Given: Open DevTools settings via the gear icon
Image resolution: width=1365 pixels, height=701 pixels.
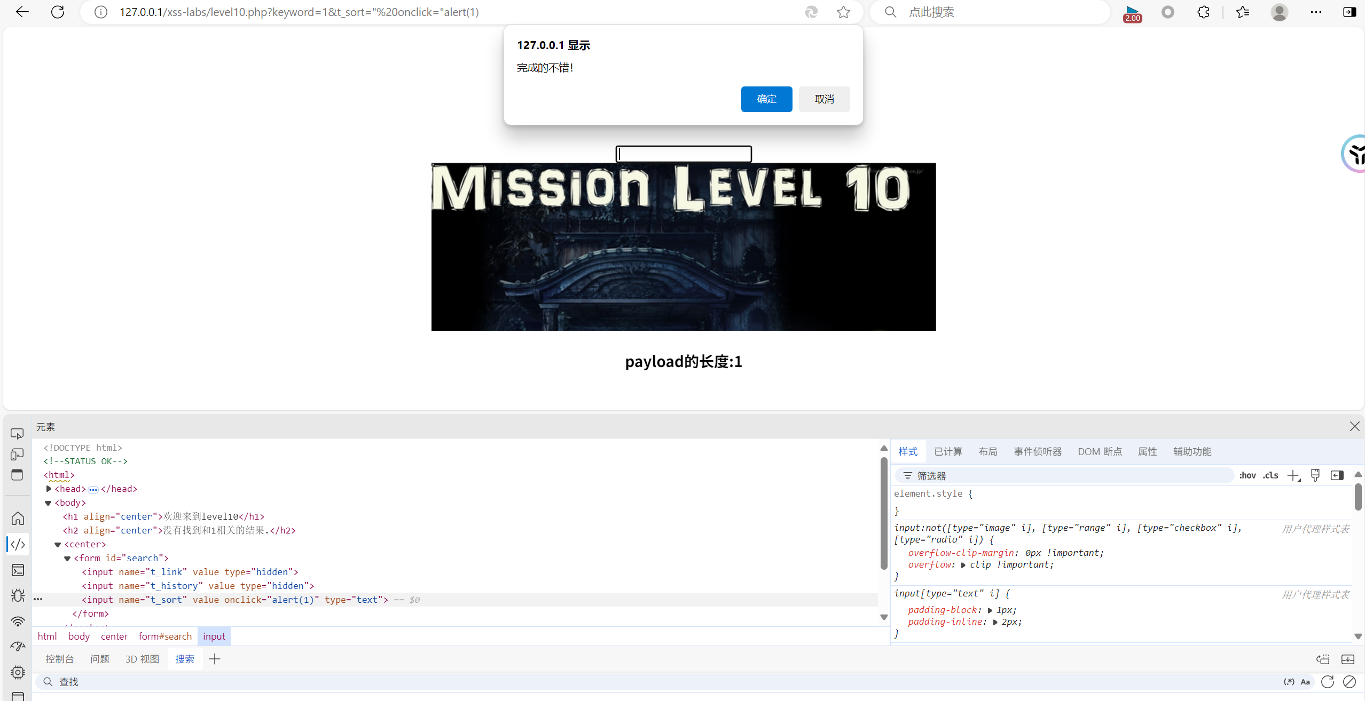Looking at the screenshot, I should coord(18,673).
